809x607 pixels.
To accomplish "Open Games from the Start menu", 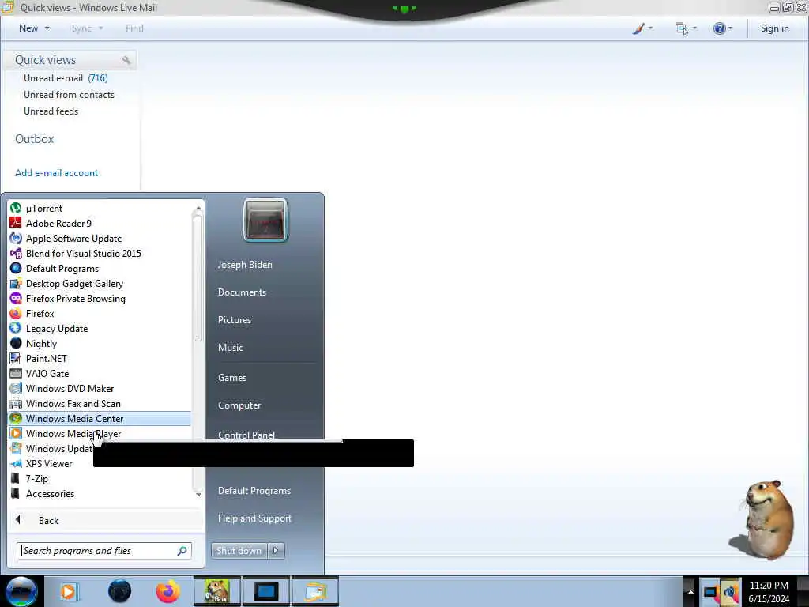I will (x=232, y=378).
